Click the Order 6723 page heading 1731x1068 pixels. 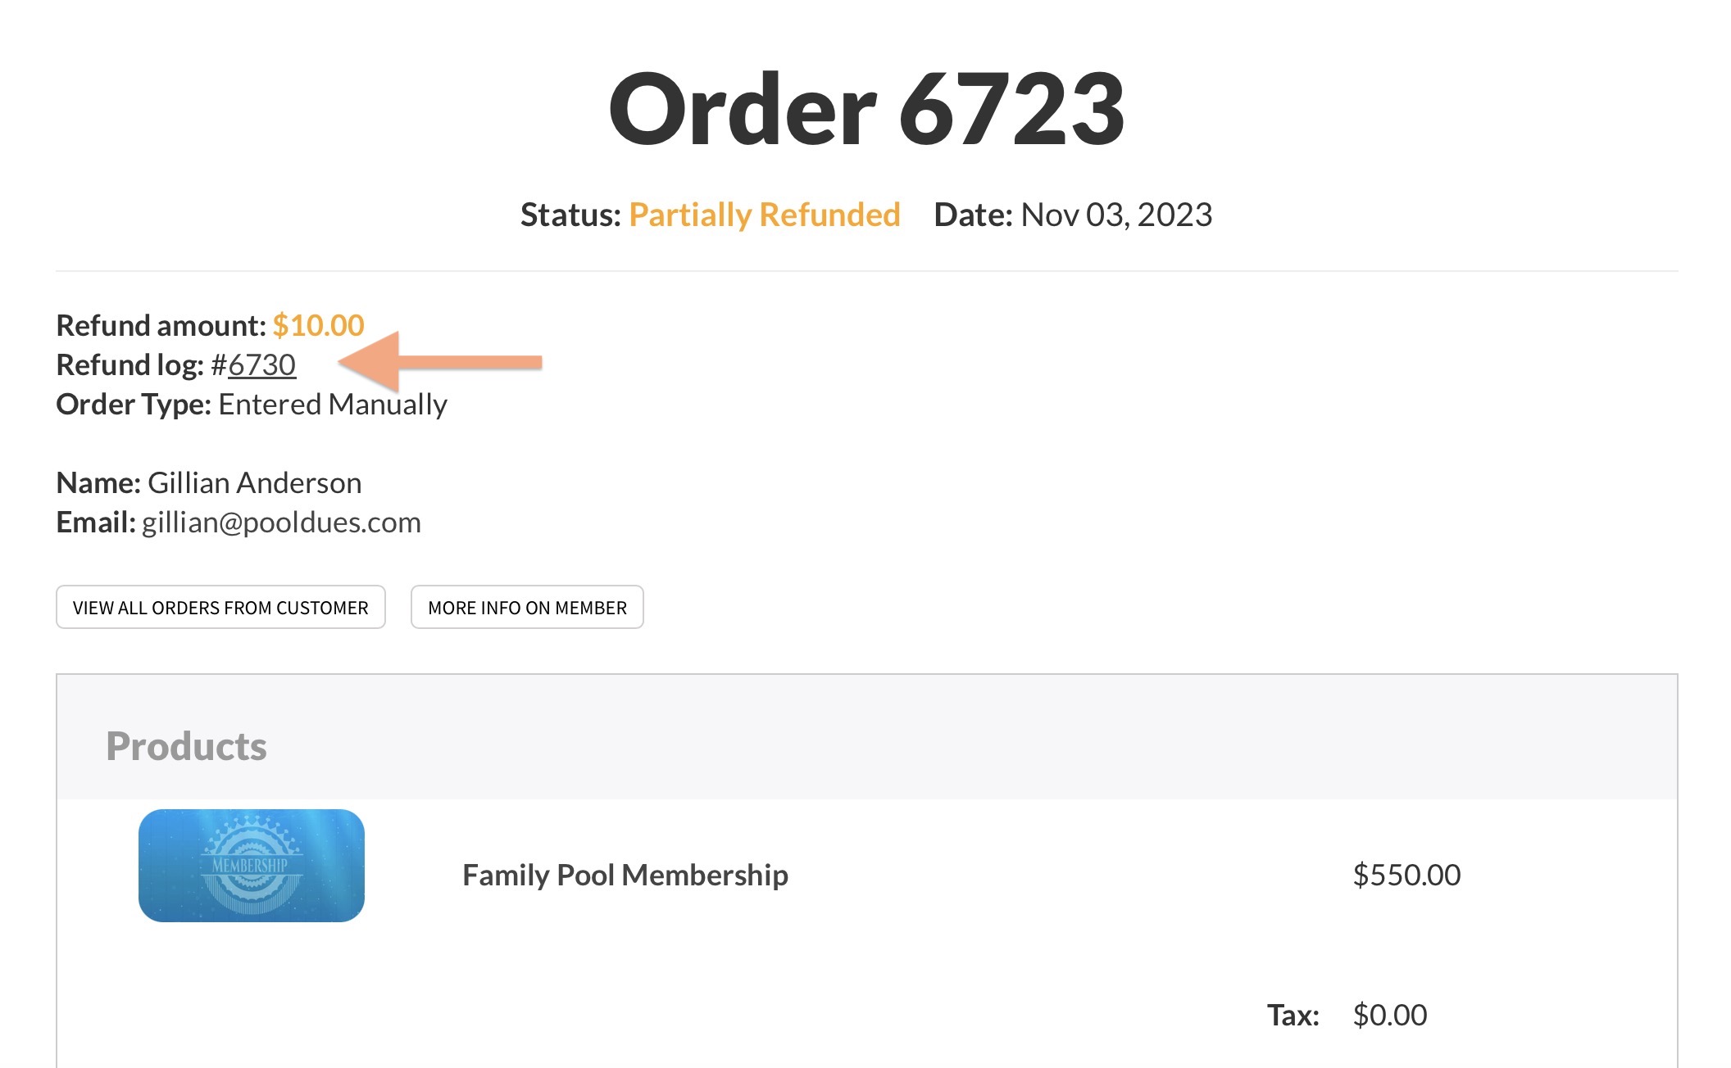866,110
